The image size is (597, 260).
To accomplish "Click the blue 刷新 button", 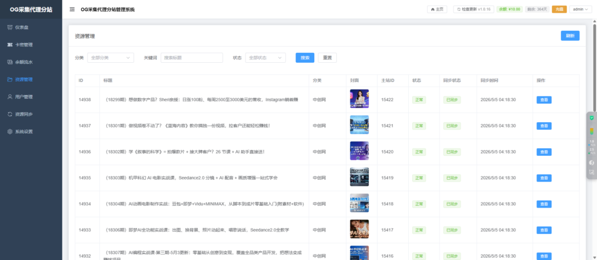I will (x=570, y=36).
